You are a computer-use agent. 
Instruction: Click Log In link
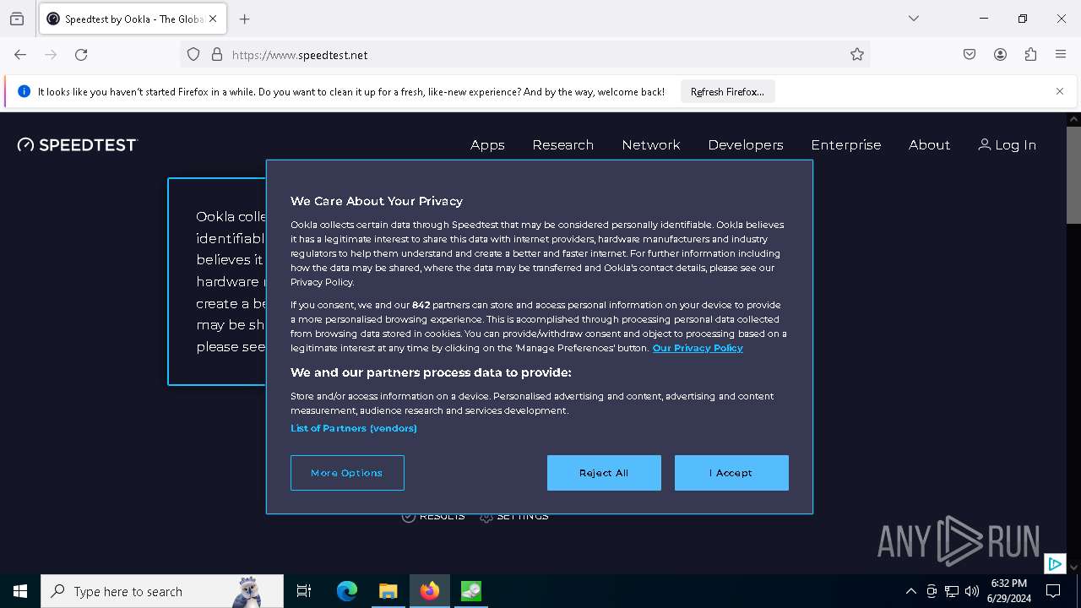click(1007, 144)
